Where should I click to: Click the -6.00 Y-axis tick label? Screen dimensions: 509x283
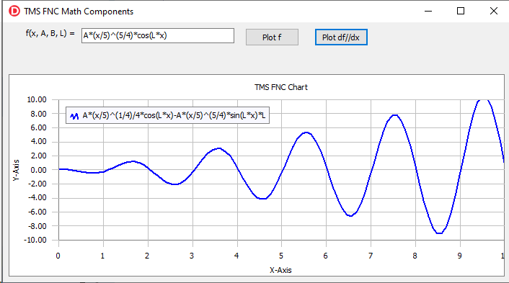point(37,212)
